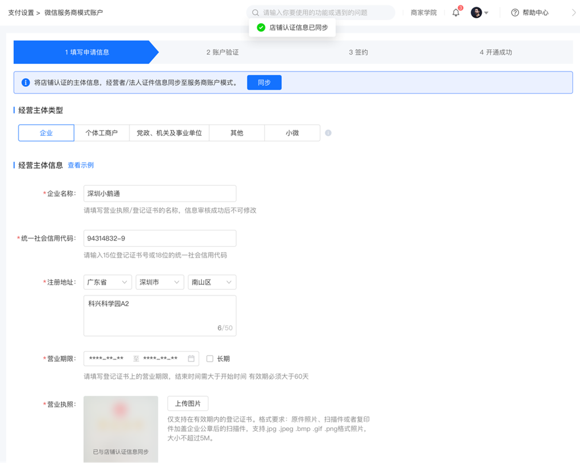Select the 个体工商户 entity type tab
The height and width of the screenshot is (466, 580).
(x=102, y=133)
